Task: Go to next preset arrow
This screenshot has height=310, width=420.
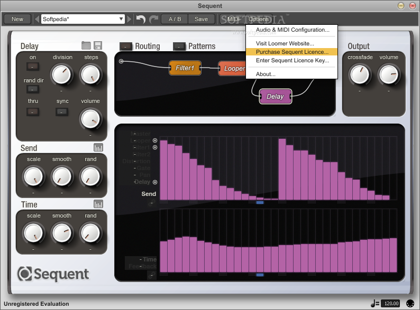Action: point(129,19)
